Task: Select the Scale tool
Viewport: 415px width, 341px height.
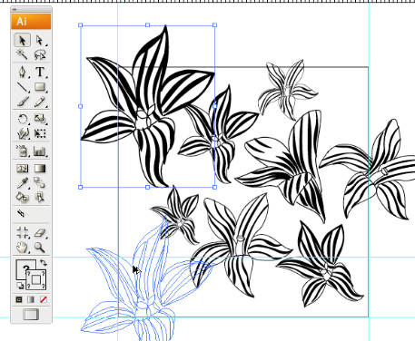Action: click(40, 119)
